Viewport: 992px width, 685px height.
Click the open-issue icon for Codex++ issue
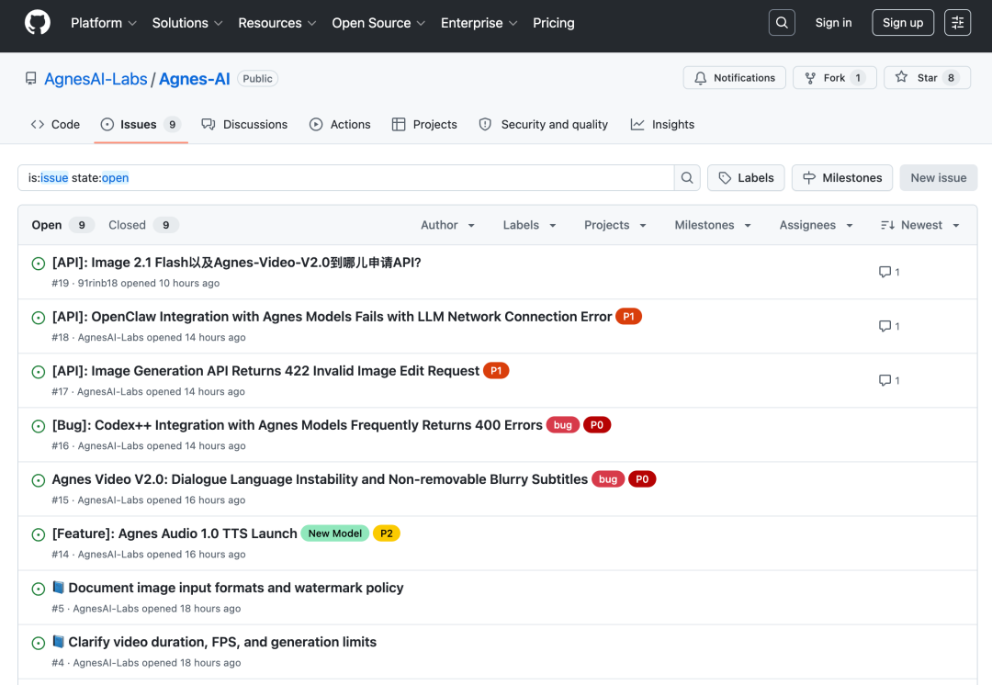tap(39, 426)
